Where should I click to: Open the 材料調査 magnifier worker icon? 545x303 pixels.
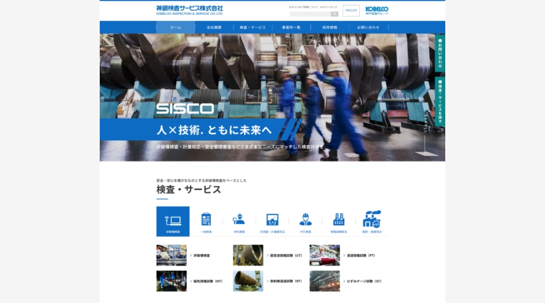(x=239, y=221)
